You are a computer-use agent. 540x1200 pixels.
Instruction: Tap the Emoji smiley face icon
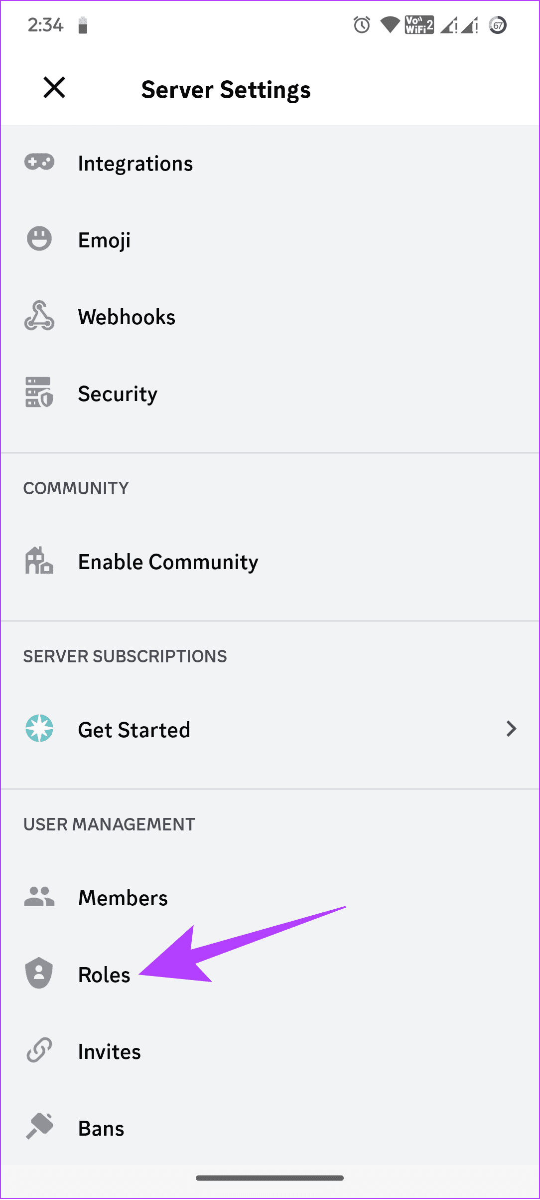click(x=39, y=238)
